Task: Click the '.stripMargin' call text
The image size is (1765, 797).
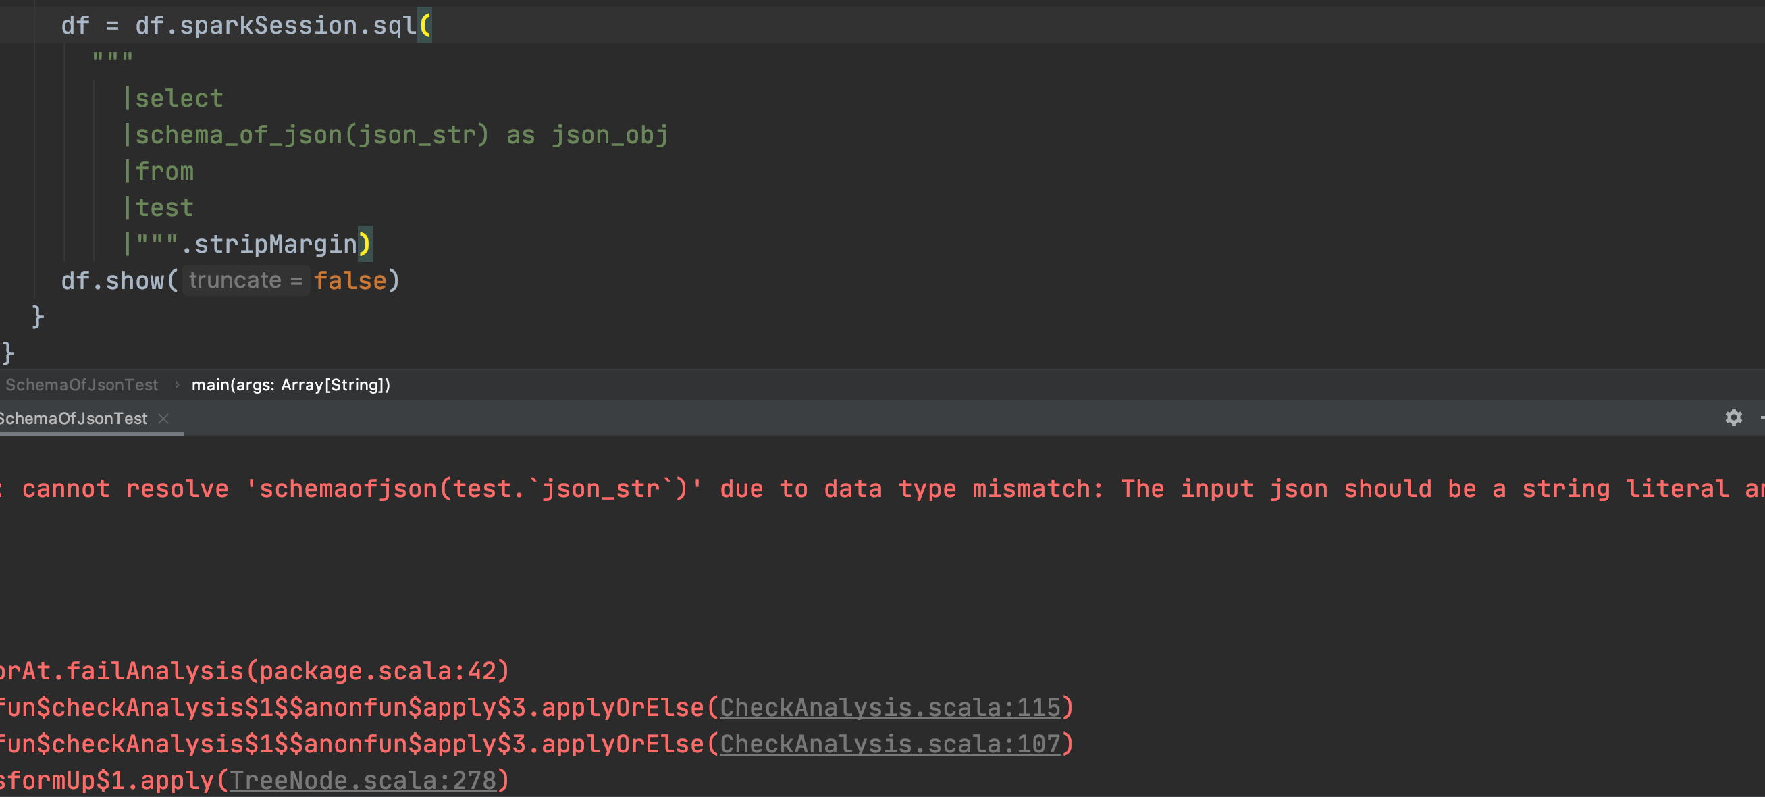Action: 269,244
